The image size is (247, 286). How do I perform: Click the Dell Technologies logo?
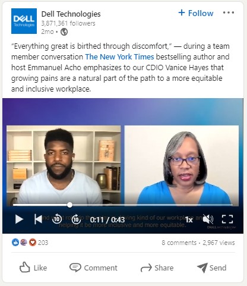[24, 21]
